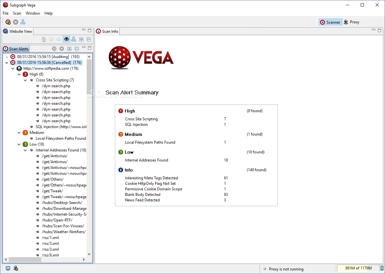Viewport: 385px width, 274px height.
Task: Select the /get/Others/ alert
Action: 50,179
